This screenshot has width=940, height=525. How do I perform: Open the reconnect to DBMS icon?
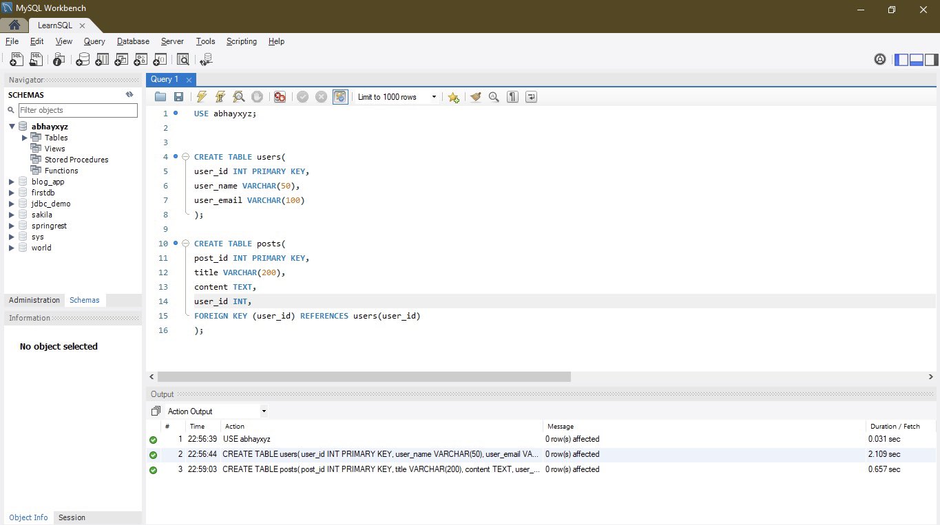pos(205,60)
